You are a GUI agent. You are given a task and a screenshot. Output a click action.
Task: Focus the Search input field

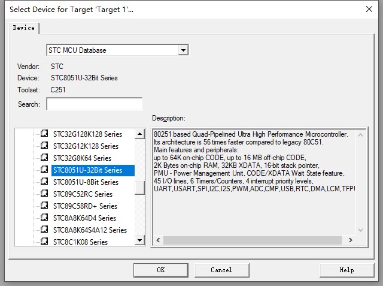click(95, 104)
